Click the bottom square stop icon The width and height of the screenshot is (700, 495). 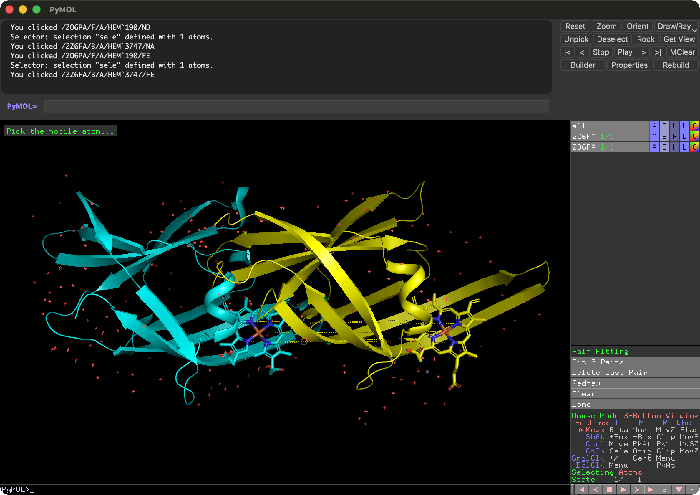coord(609,489)
